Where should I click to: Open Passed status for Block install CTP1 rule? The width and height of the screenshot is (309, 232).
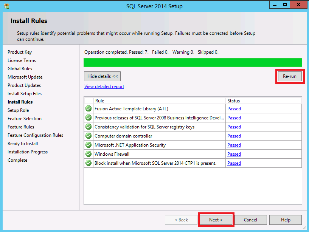pos(234,163)
